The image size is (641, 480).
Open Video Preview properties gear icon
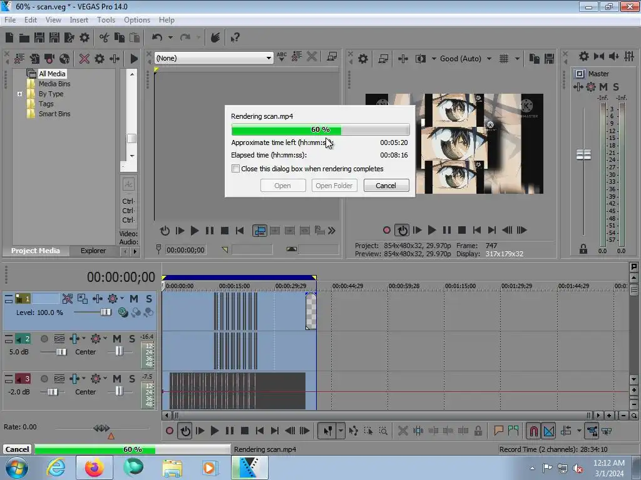tap(363, 59)
